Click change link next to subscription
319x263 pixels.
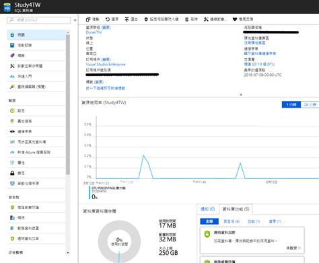click(106, 59)
